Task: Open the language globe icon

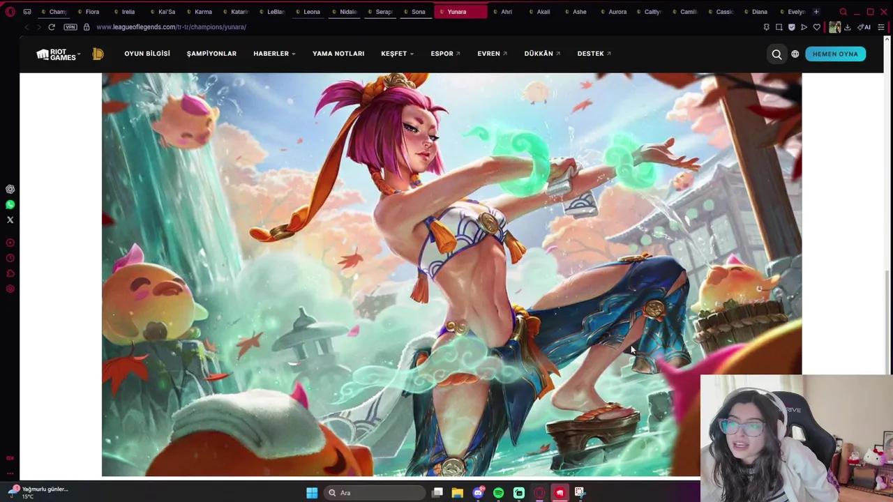Action: pos(795,54)
